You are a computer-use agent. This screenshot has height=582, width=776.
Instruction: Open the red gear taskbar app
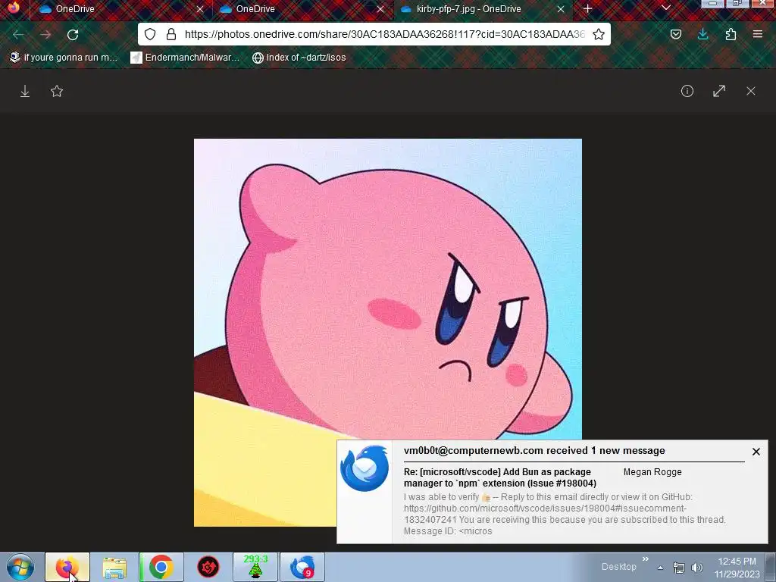208,567
